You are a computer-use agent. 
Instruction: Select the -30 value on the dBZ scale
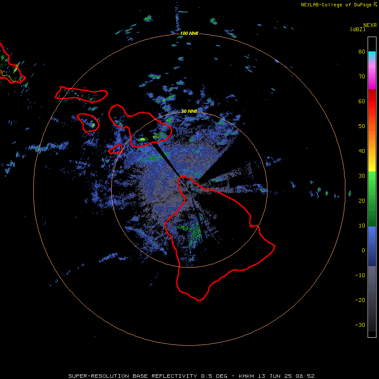pyautogui.click(x=360, y=325)
